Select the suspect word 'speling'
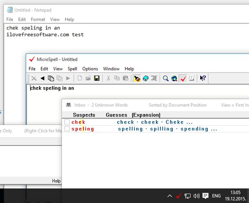This screenshot has width=249, height=203. [x=83, y=129]
